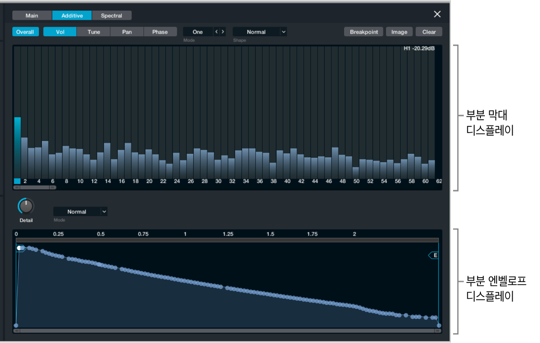This screenshot has height=343, width=540.
Task: Open the Shape dropdown set to Normal
Action: click(260, 32)
